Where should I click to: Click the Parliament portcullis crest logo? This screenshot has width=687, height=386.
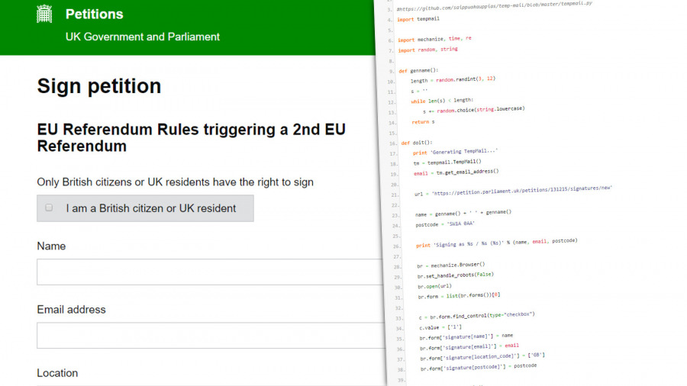pyautogui.click(x=44, y=14)
